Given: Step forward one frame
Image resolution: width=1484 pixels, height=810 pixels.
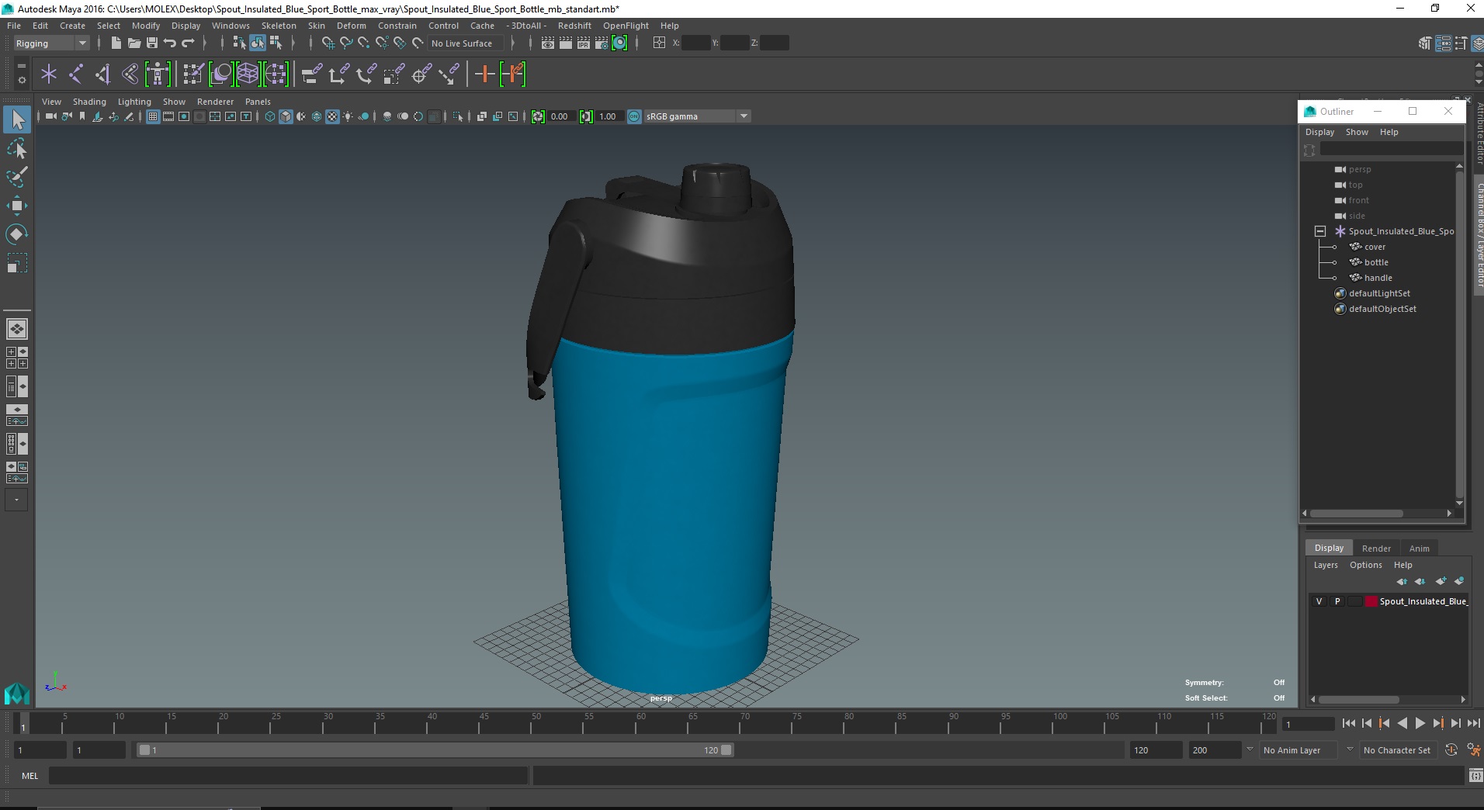Looking at the screenshot, I should 1455,723.
